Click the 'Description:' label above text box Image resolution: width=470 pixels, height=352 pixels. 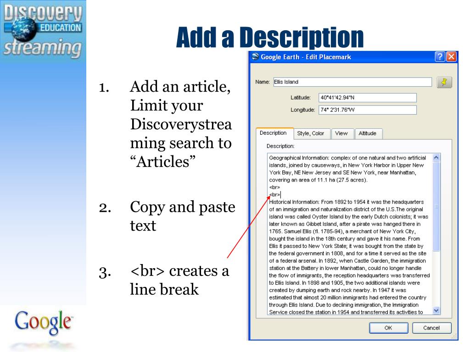click(280, 146)
